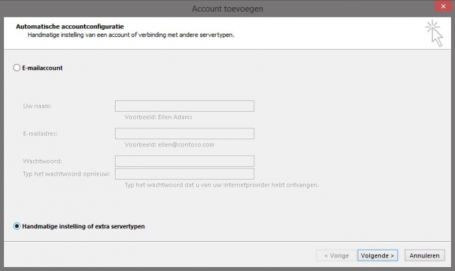Click into the Wachtwoord field
455x271 pixels.
(184, 161)
